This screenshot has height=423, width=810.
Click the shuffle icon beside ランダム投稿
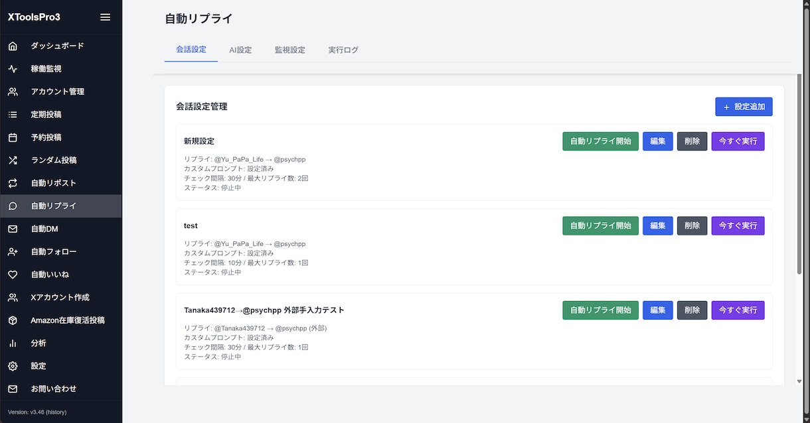[x=13, y=160]
